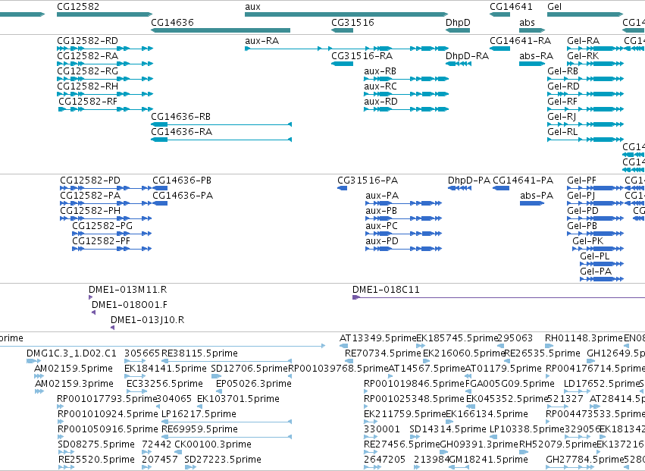Select the Gel-RK transcript

pyautogui.click(x=595, y=64)
